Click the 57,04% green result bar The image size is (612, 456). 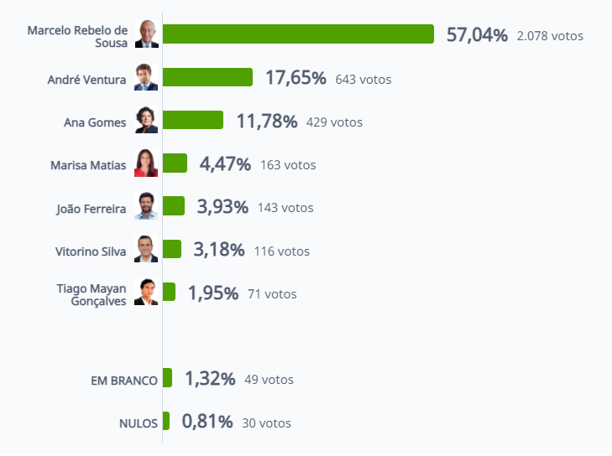[298, 34]
